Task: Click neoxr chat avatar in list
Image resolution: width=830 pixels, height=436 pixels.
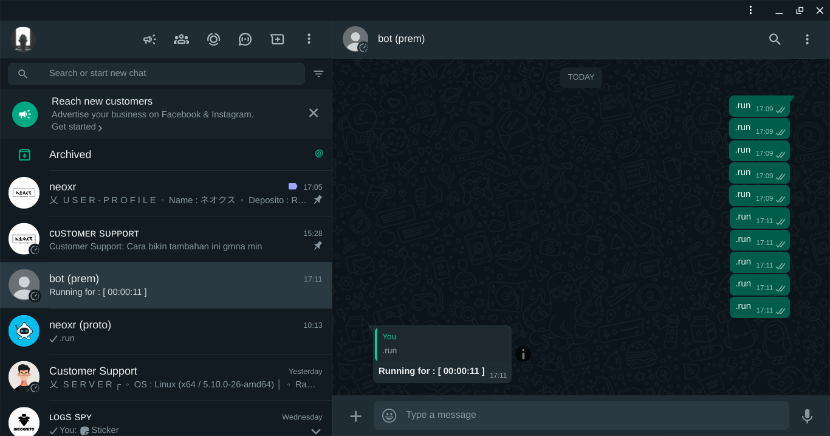Action: [x=24, y=193]
